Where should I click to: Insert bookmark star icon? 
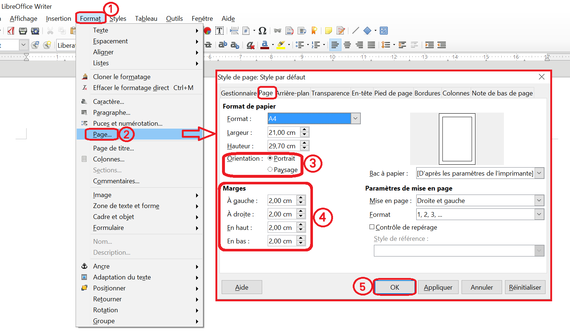pyautogui.click(x=314, y=31)
